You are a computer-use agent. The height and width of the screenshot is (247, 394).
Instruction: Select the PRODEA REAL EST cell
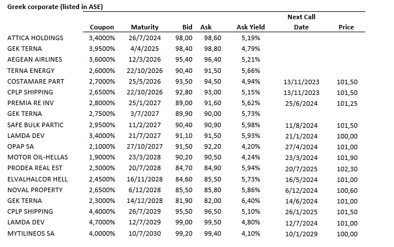pyautogui.click(x=35, y=168)
